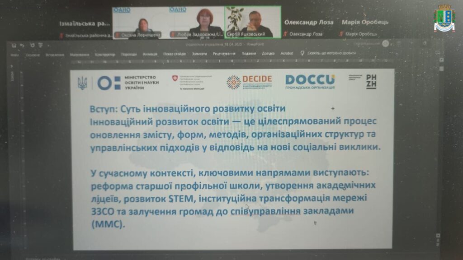Click the Undo arrow icon

23,46
